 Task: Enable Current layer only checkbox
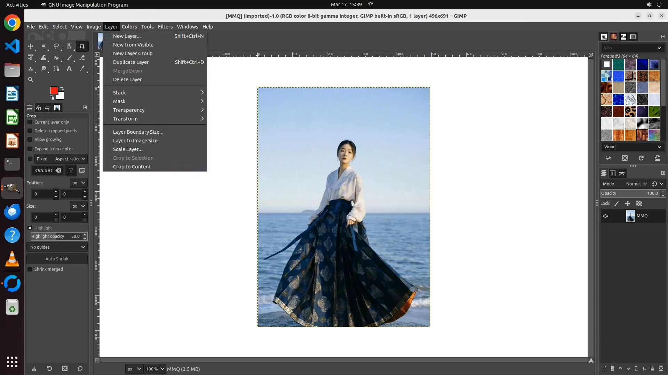pos(30,122)
